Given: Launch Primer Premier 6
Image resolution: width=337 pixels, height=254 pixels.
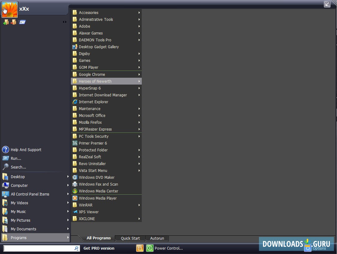Looking at the screenshot, I should point(106,143).
